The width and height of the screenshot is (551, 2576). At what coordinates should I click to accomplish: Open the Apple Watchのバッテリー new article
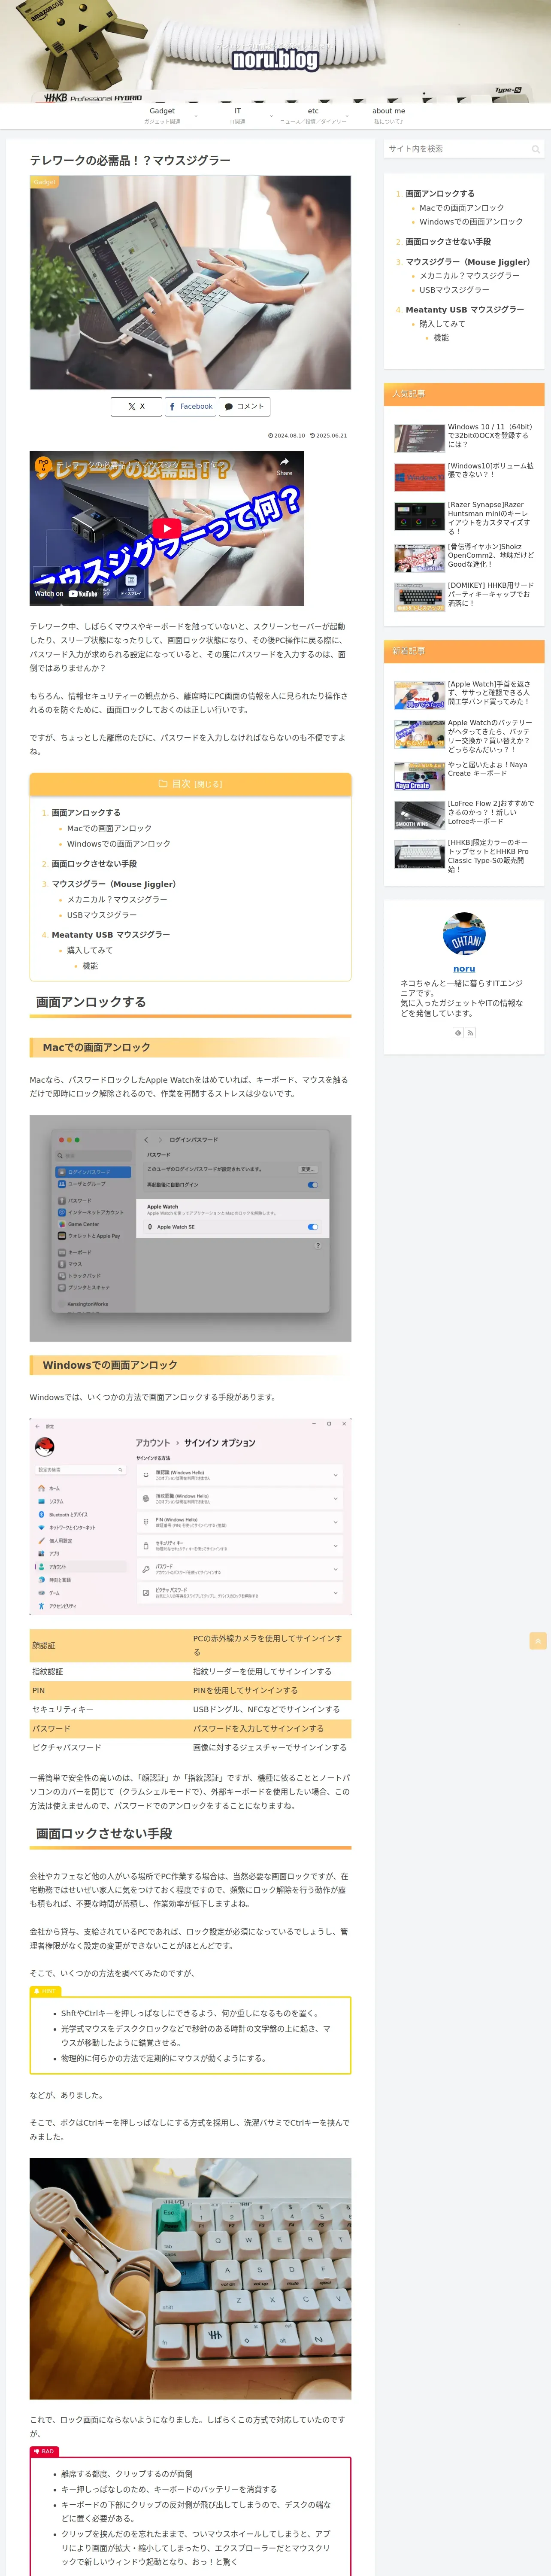[x=464, y=735]
